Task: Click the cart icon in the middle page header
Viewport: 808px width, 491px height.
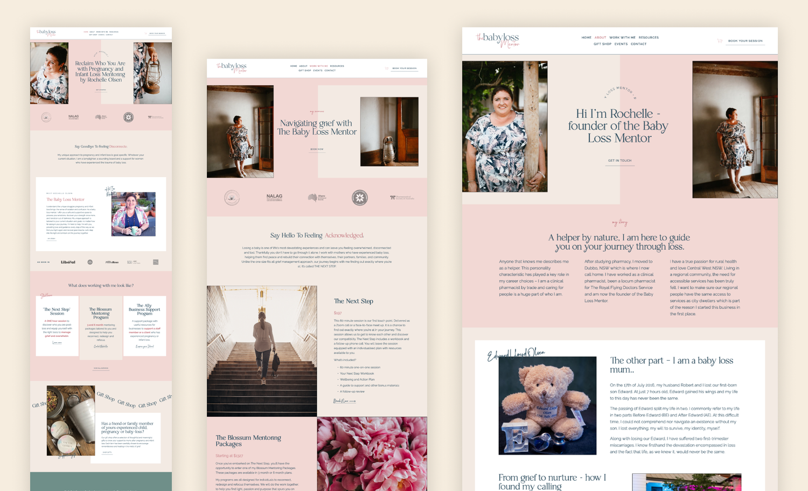Action: [x=387, y=68]
